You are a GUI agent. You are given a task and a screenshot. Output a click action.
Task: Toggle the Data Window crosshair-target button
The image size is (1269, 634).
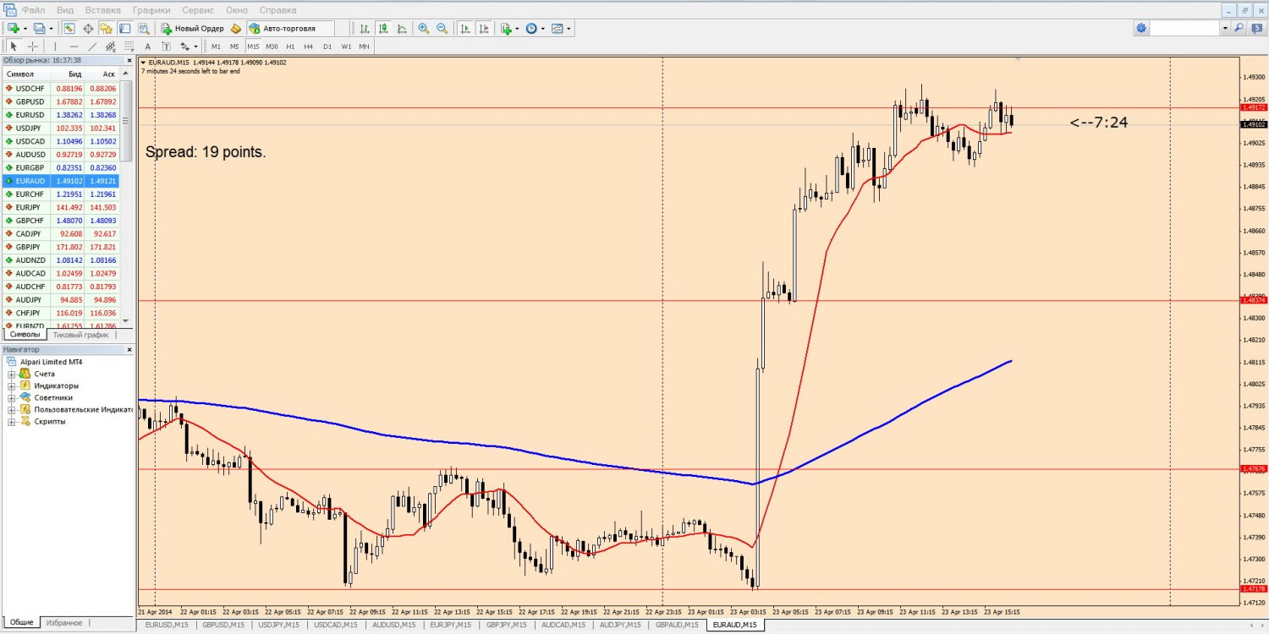(88, 29)
